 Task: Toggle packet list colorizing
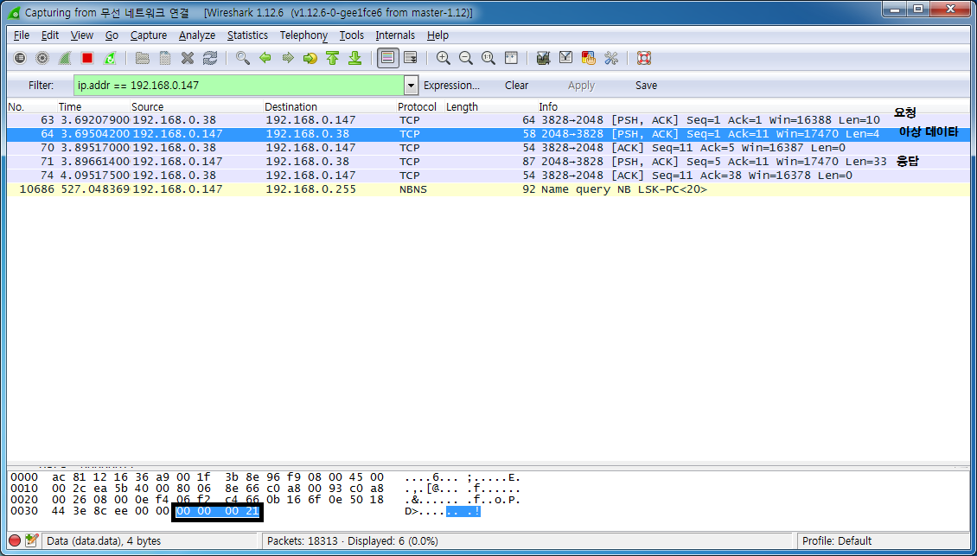(x=387, y=58)
